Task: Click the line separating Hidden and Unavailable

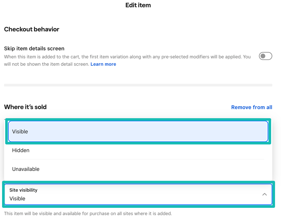Action: (x=138, y=159)
